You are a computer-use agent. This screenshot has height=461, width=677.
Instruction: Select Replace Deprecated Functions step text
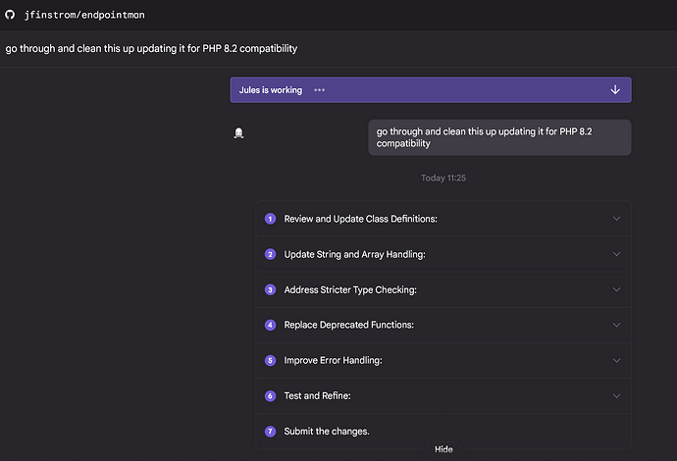pyautogui.click(x=349, y=325)
